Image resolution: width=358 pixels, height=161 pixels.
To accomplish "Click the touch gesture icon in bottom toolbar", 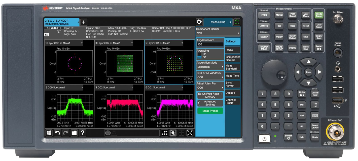I will pyautogui.click(x=173, y=133).
